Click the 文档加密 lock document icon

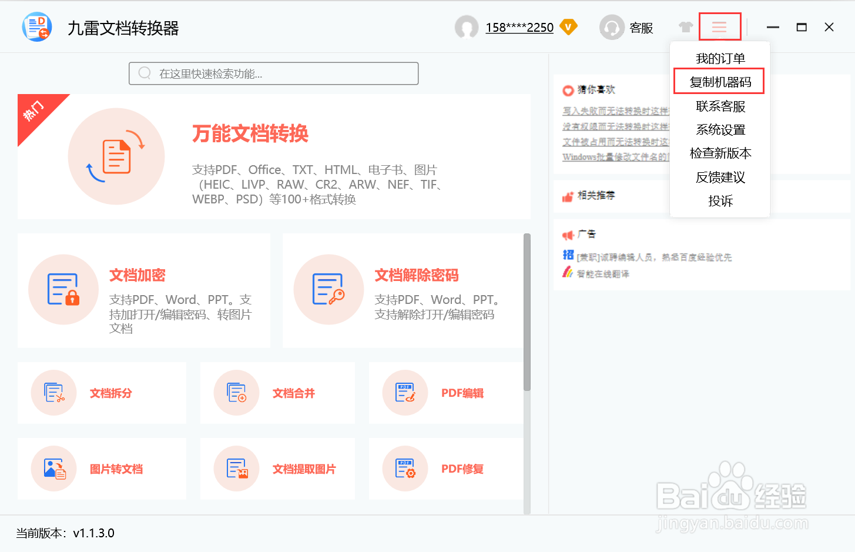(x=63, y=289)
